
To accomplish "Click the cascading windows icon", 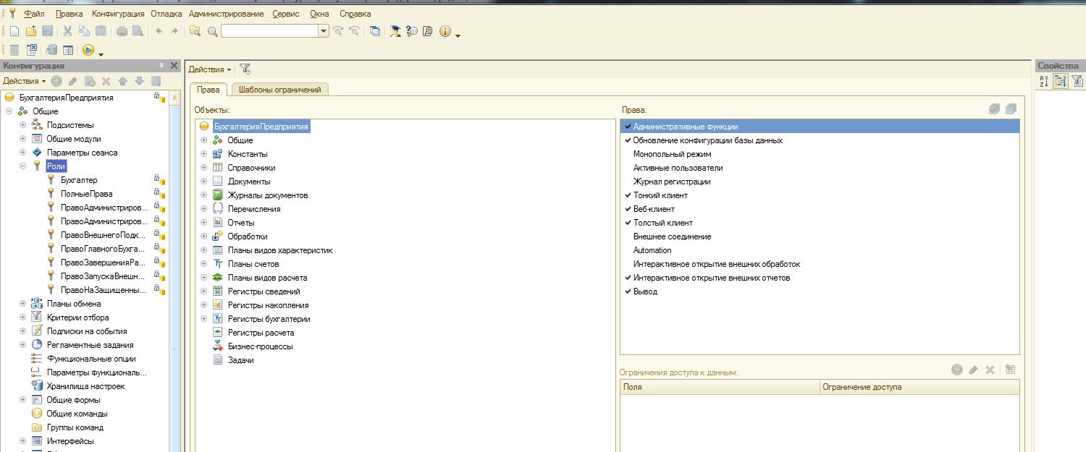I will pos(374,31).
